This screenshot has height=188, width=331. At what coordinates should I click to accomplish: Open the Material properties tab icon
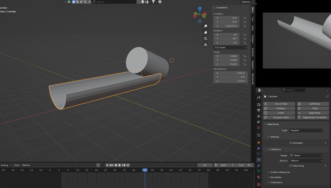pos(259,177)
